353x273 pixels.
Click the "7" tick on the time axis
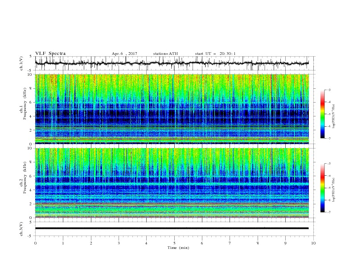pyautogui.click(x=230, y=243)
